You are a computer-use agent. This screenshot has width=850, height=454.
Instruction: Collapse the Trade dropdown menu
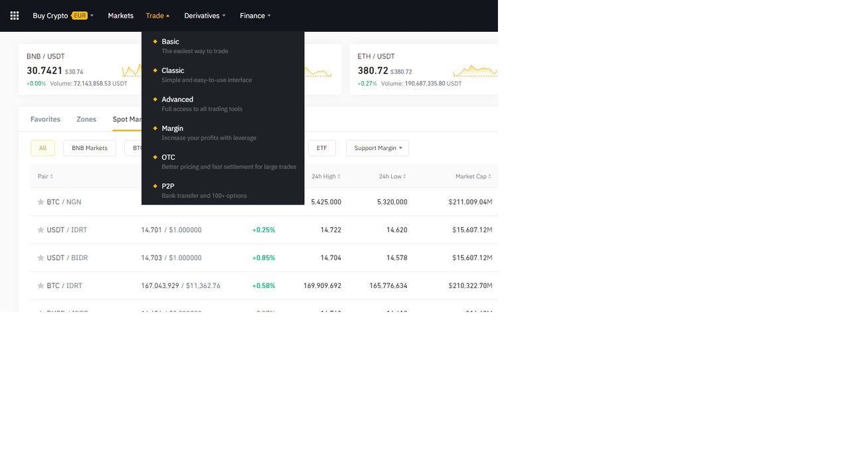coord(157,15)
